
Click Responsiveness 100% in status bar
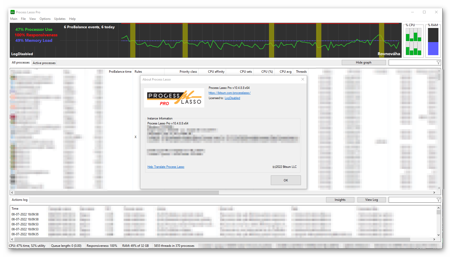(x=102, y=246)
